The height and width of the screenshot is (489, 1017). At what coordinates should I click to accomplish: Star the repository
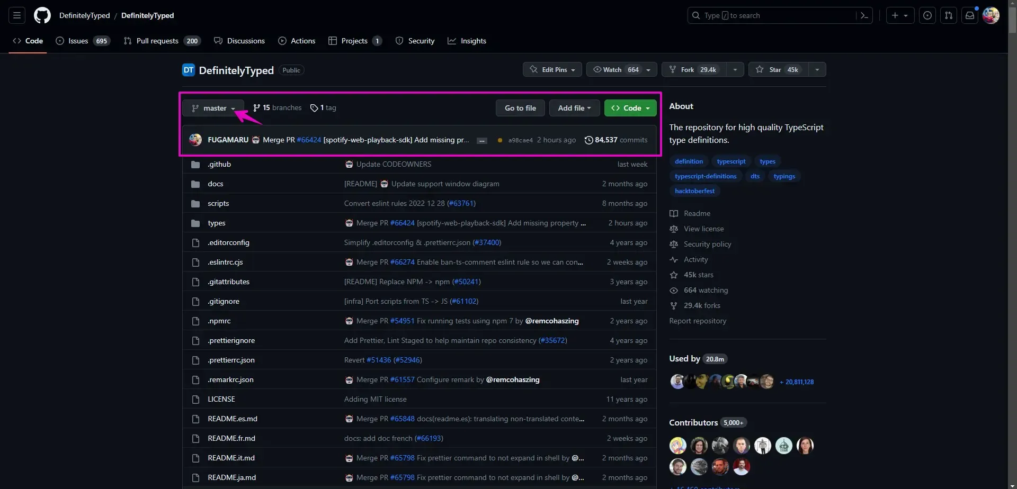778,69
